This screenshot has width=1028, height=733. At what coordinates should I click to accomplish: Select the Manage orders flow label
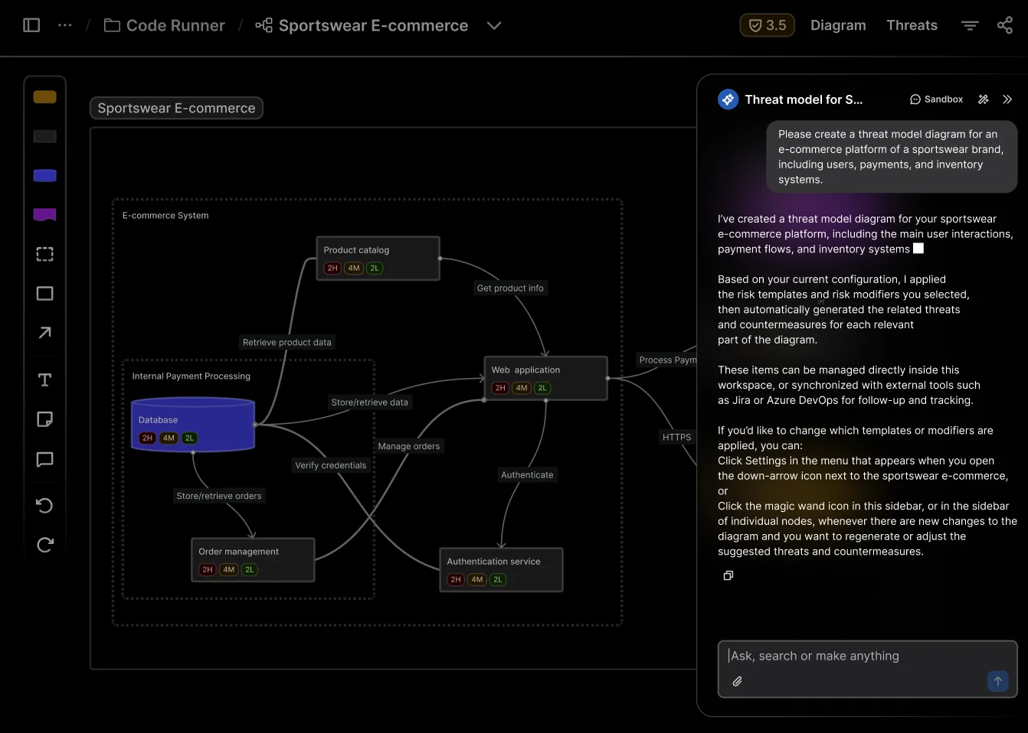click(409, 446)
